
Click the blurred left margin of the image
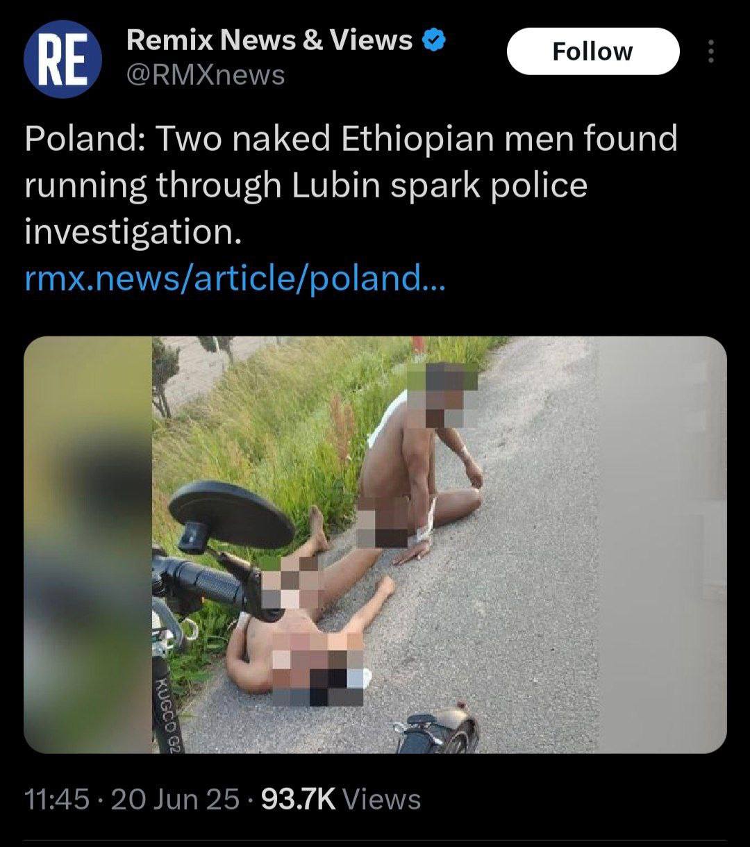pos(88,545)
